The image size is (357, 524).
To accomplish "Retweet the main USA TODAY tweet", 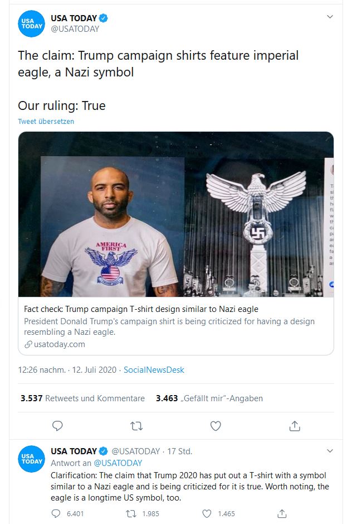I will pos(136,426).
